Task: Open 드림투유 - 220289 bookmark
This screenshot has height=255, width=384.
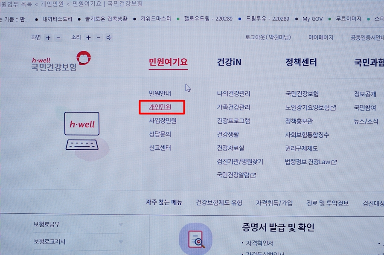Action: click(x=268, y=19)
